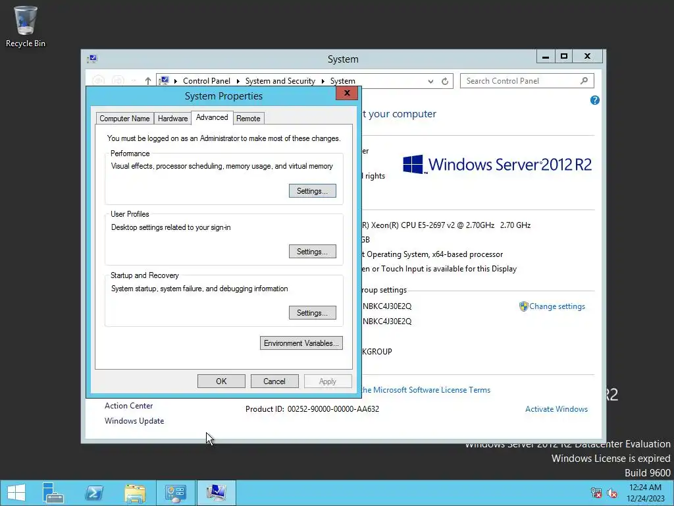Open the help question mark icon
The width and height of the screenshot is (674, 506).
click(x=595, y=100)
